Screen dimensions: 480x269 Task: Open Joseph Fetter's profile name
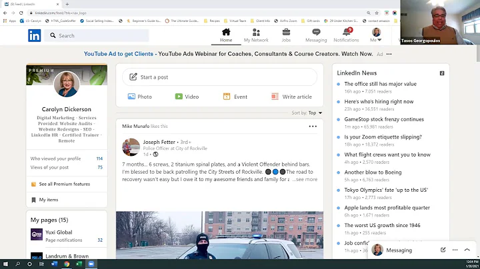click(159, 142)
